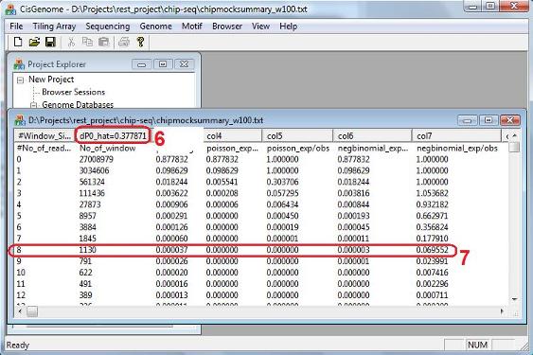Screen dimensions: 533x355
Task: Click cell value 0.303706 in poisson_exp/obs column
Action: coord(282,182)
